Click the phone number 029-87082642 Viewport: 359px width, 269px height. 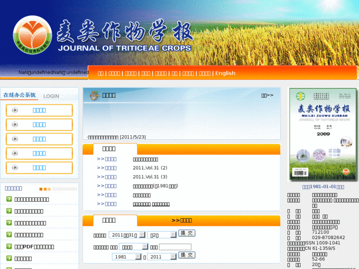click(x=328, y=237)
